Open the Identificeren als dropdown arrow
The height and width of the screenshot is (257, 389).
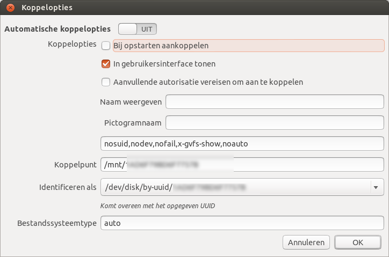(376, 187)
